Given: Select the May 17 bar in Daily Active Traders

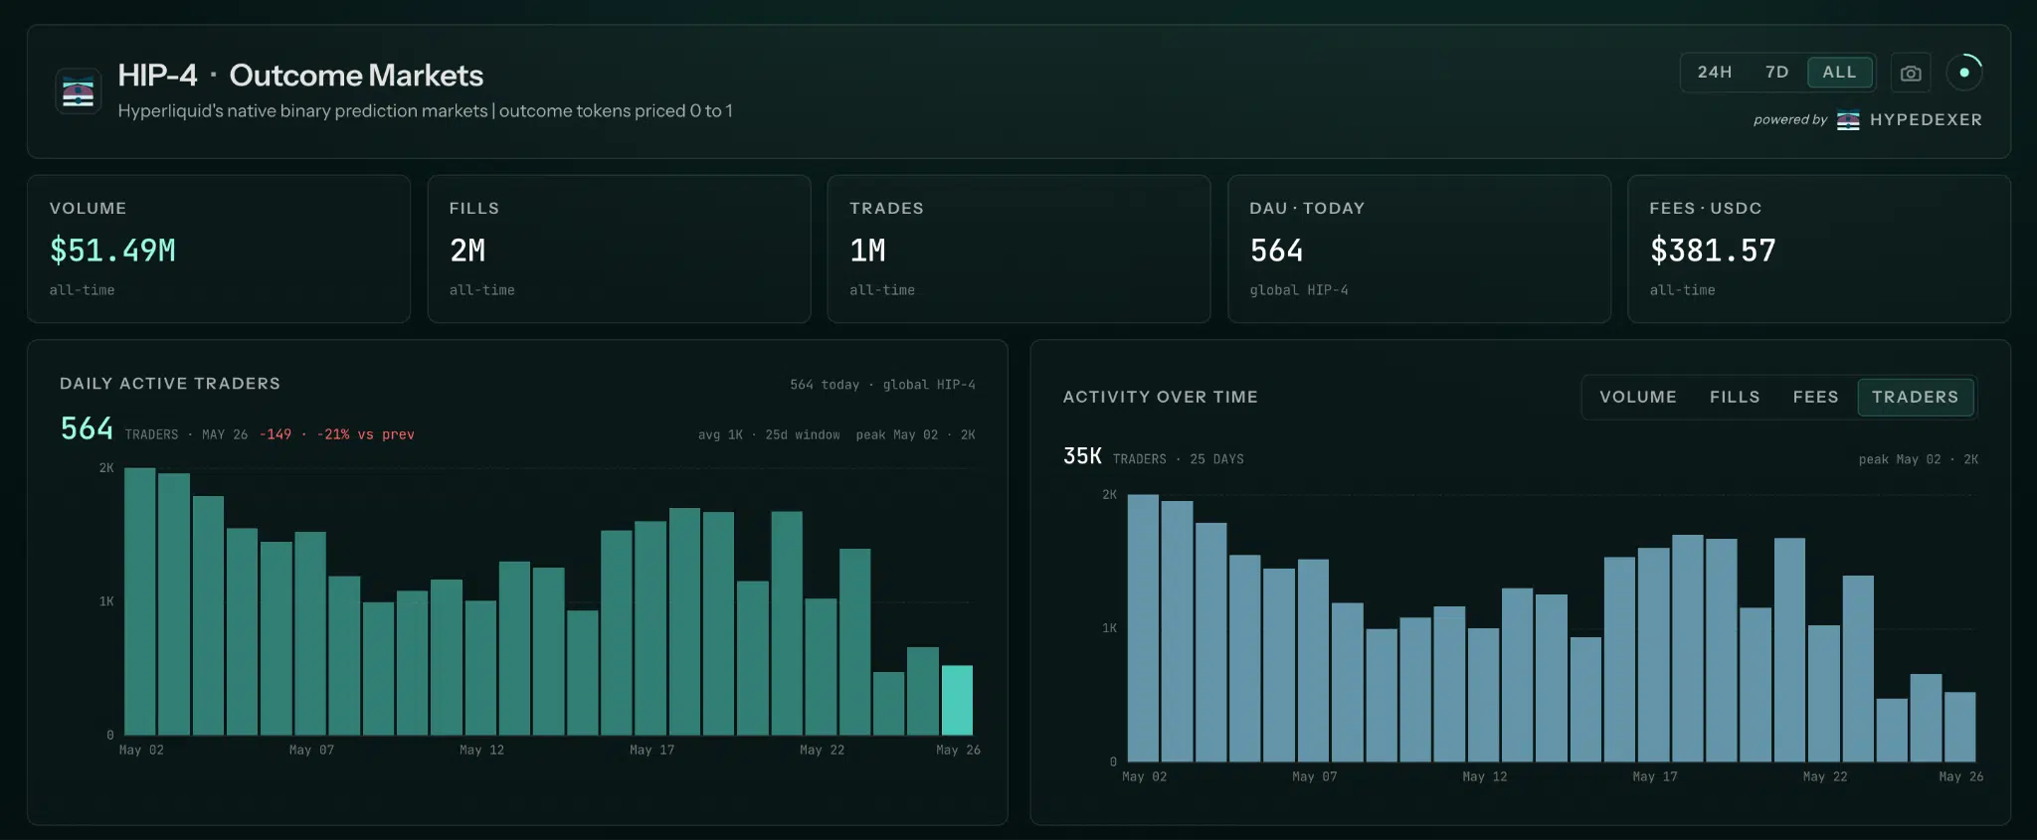Looking at the screenshot, I should click(650, 628).
